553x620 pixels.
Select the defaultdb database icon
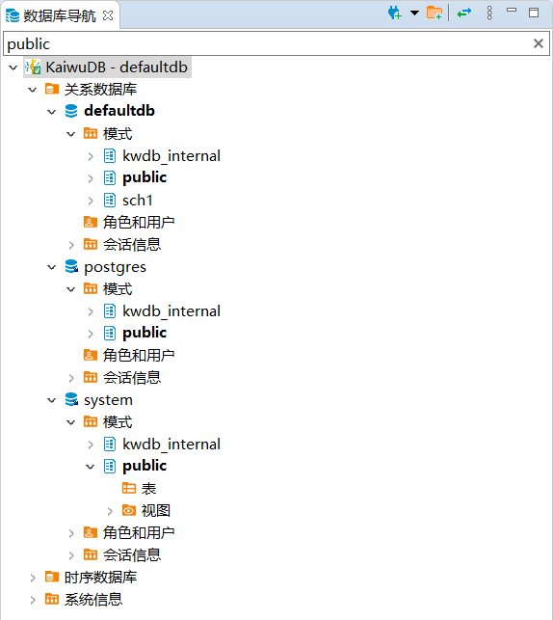(71, 111)
